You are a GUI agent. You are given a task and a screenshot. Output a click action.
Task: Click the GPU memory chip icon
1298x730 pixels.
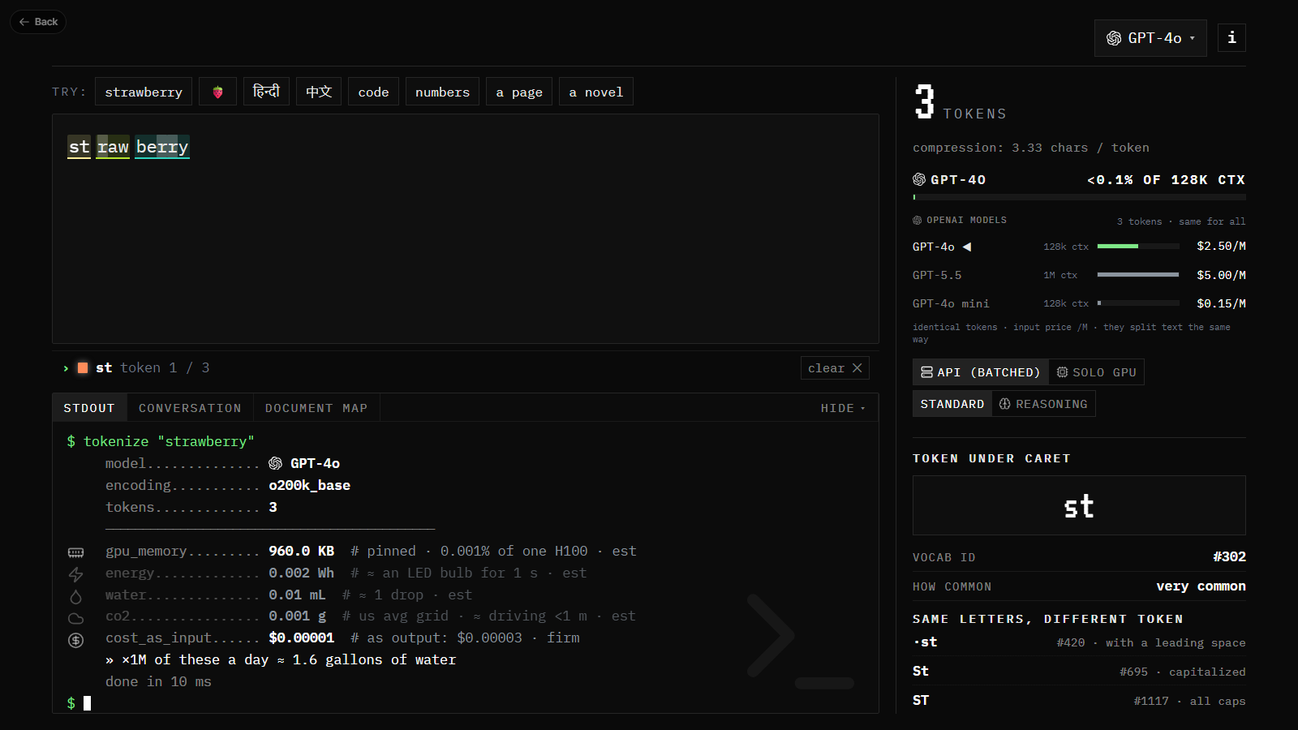pos(75,552)
